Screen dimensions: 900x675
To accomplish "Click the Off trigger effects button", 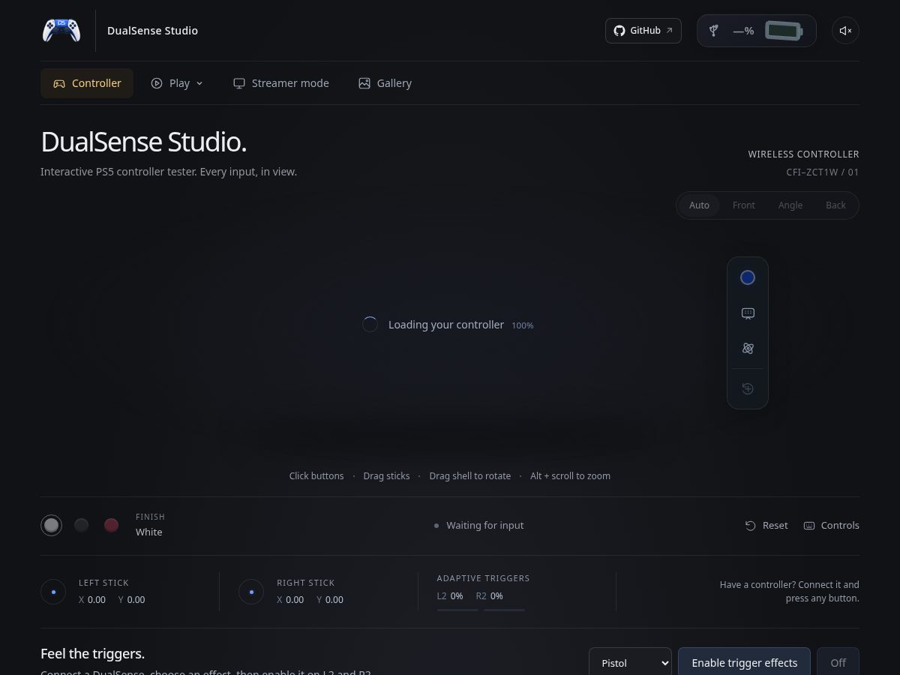I will (x=838, y=663).
